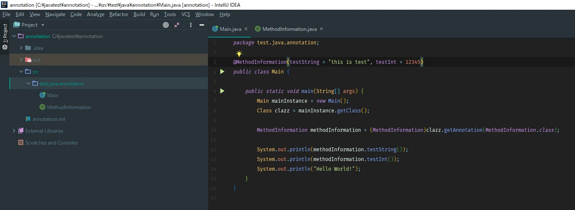
Task: Click the IntelliJ IDEA title bar icon
Action: pyautogui.click(x=5, y=5)
